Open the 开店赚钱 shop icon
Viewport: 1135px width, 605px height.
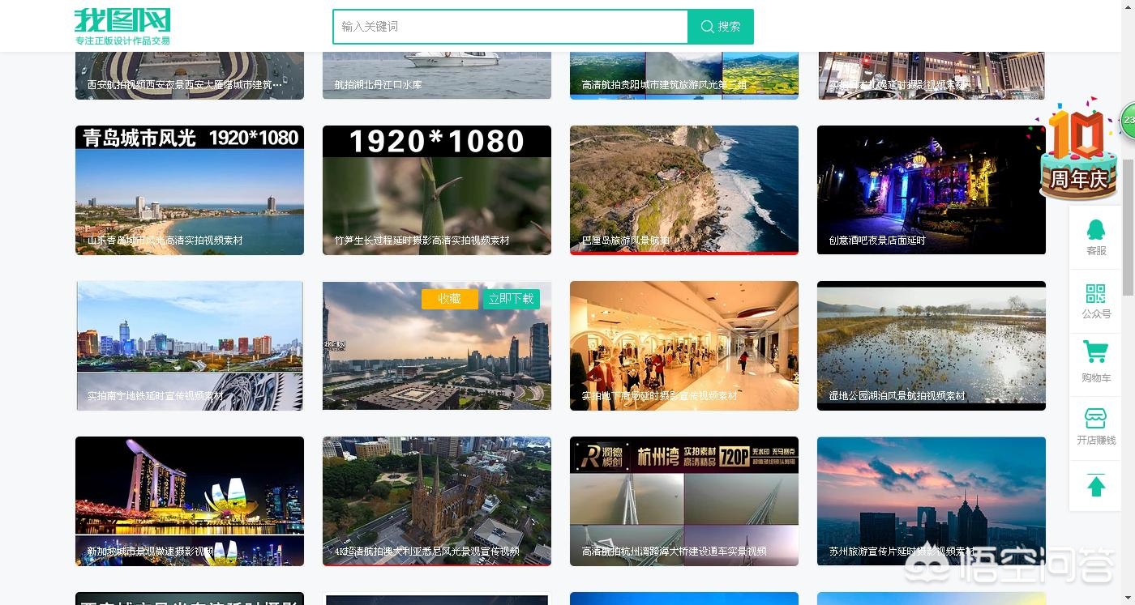pos(1096,428)
